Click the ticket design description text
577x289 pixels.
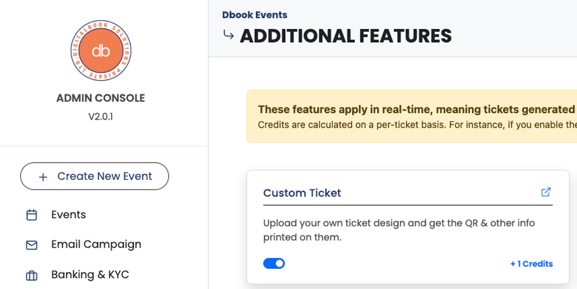click(399, 230)
